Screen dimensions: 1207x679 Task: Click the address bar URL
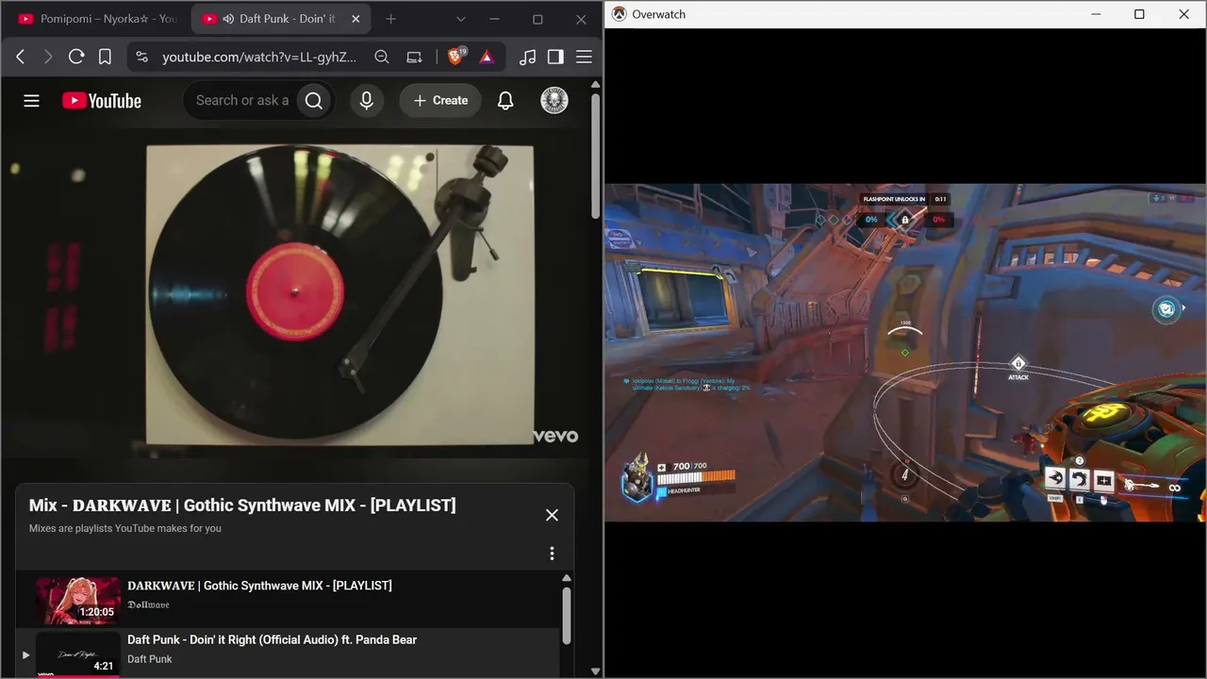coord(259,57)
